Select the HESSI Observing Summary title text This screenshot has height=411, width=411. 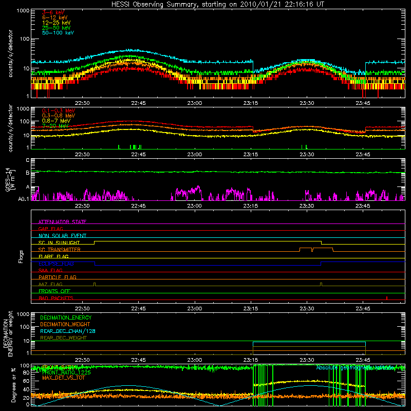pos(218,5)
